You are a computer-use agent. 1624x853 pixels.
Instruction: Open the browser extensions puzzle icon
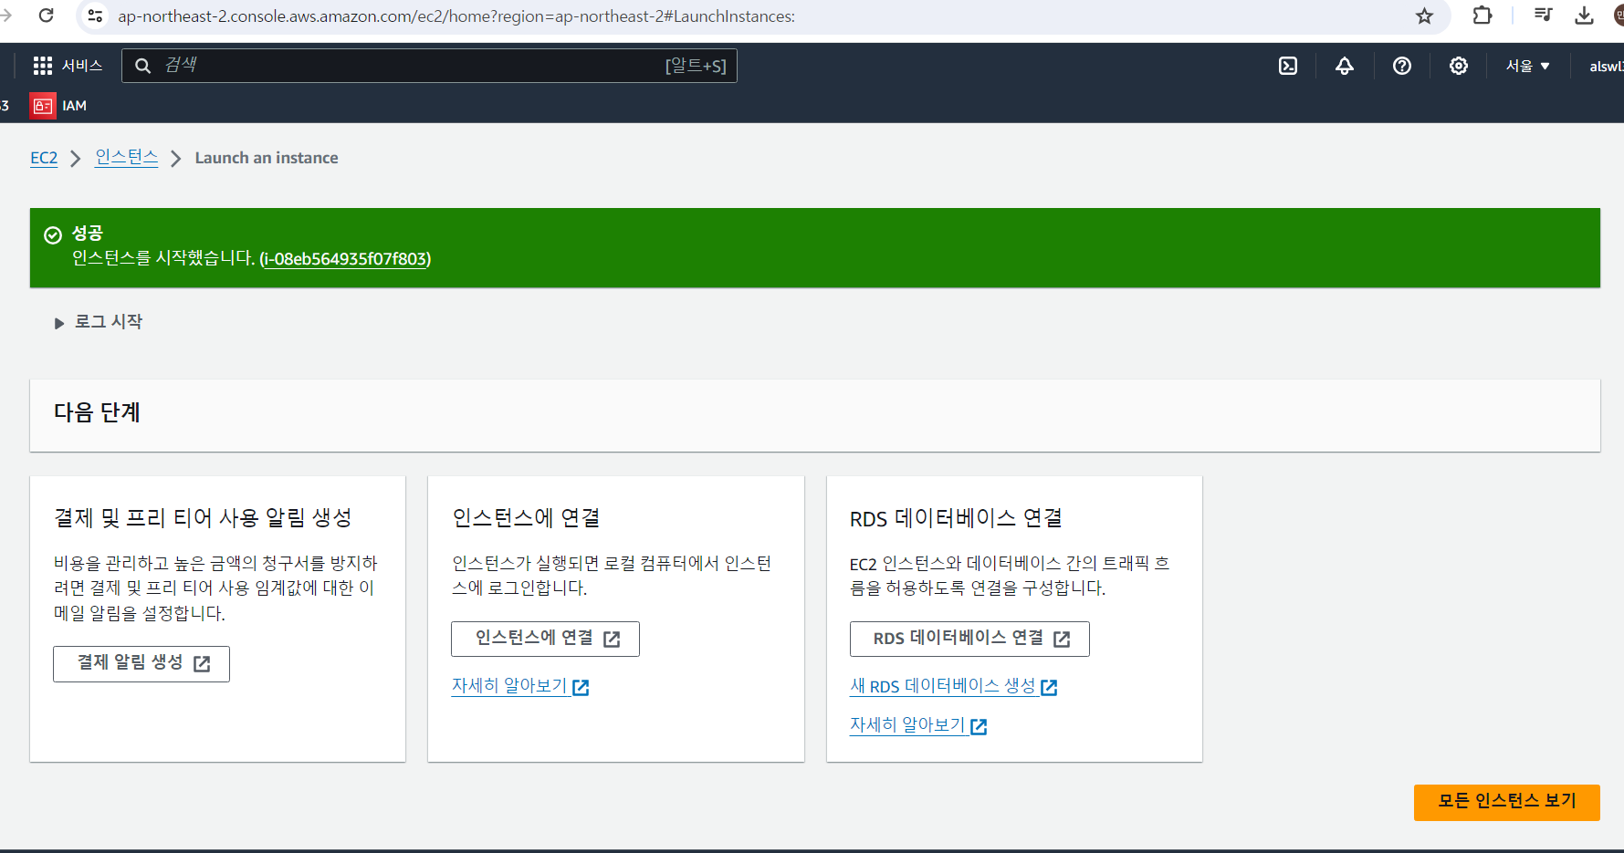click(1483, 16)
